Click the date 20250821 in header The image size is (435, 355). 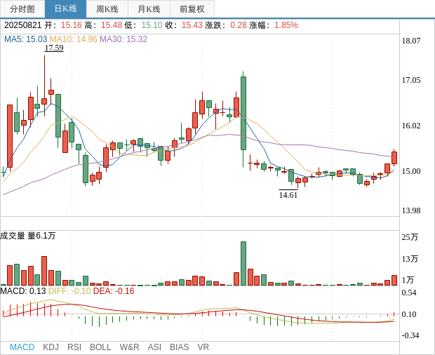[22, 25]
